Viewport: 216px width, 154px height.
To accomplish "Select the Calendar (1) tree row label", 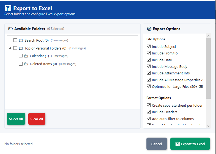I will [39, 56].
